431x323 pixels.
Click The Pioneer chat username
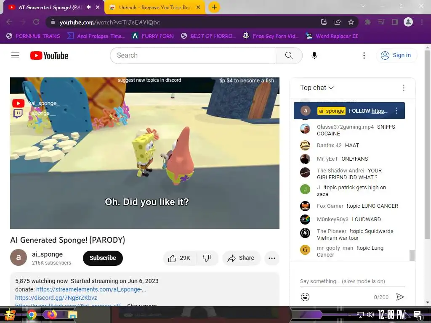332,231
